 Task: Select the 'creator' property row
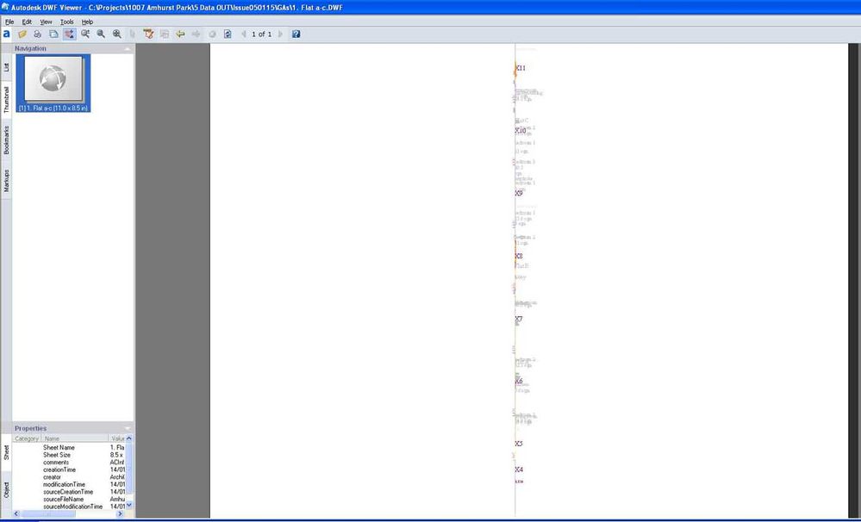tap(69, 477)
